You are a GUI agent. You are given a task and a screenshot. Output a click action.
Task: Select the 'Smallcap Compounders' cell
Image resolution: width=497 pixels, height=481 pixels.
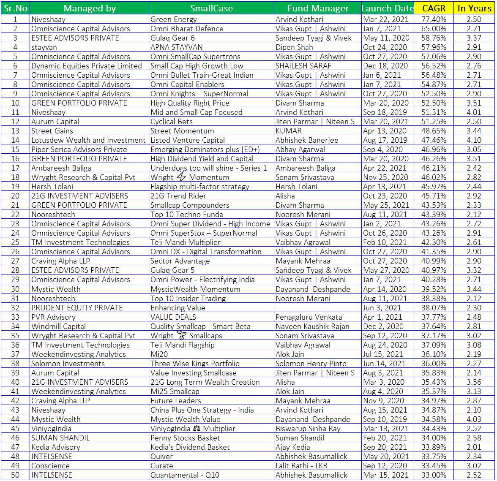(x=211, y=205)
